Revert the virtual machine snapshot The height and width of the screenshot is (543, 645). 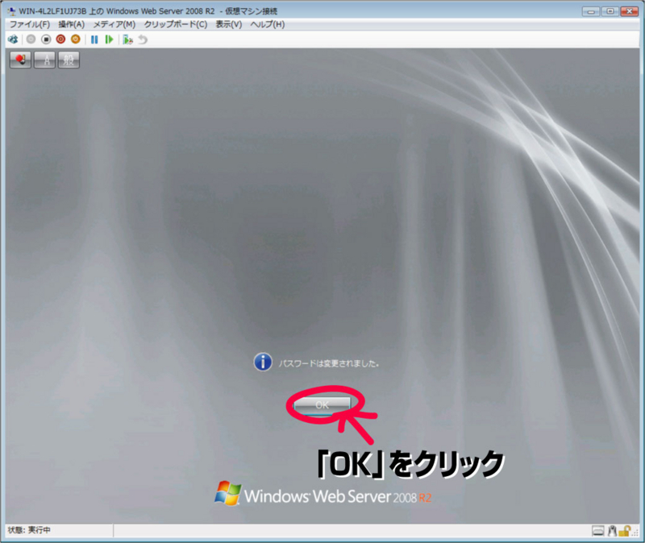pyautogui.click(x=143, y=39)
